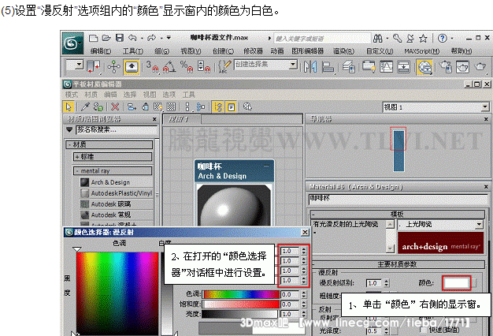The height and width of the screenshot is (336, 493).
Task: Select Autodesk 玻璃 material
Action: point(117,204)
